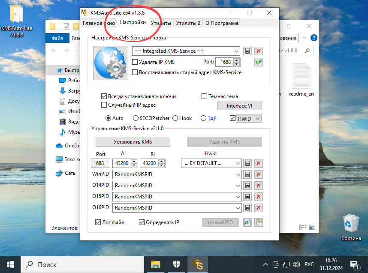Click the Interface VI button

coord(239,105)
